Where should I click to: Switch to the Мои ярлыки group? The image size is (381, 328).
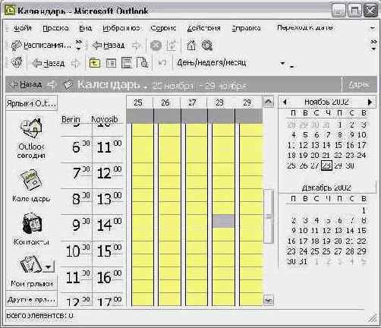pos(32,283)
